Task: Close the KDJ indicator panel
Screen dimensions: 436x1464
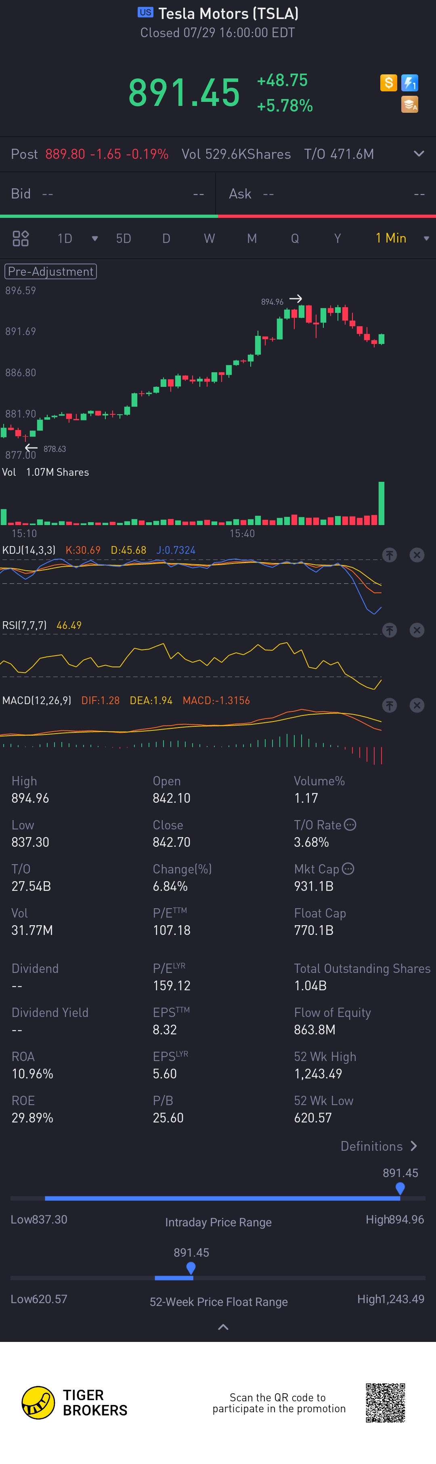Action: [x=417, y=555]
